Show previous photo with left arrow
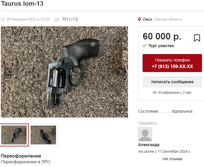Screen dimensions: 204x167 pos(8,72)
